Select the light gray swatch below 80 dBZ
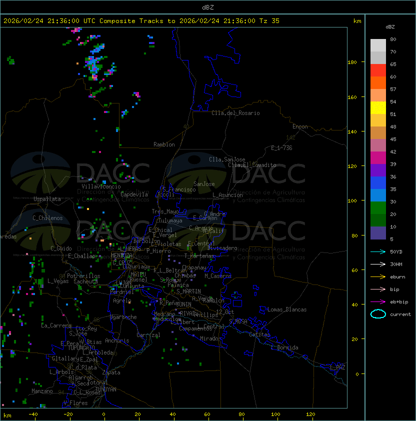Image resolution: width=416 pixels, height=421 pixels. pos(378,45)
